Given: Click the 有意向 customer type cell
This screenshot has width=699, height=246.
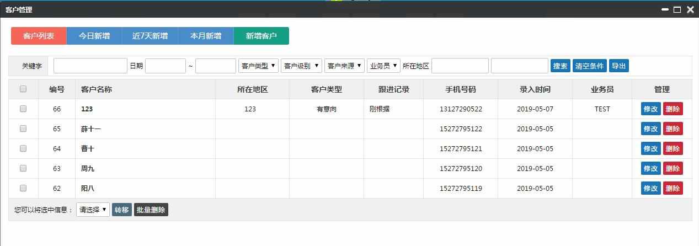Looking at the screenshot, I should (327, 109).
